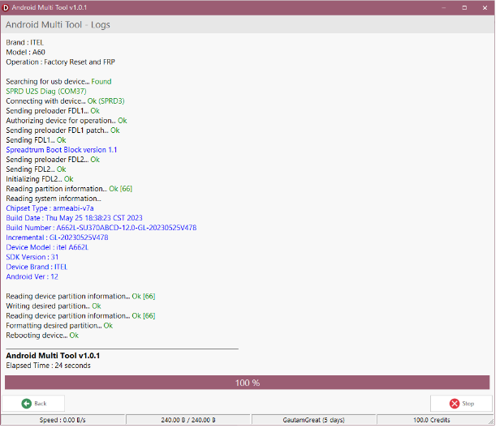500x428 pixels.
Task: Click Operation : Factory Reset and FRP line
Action: 61,62
